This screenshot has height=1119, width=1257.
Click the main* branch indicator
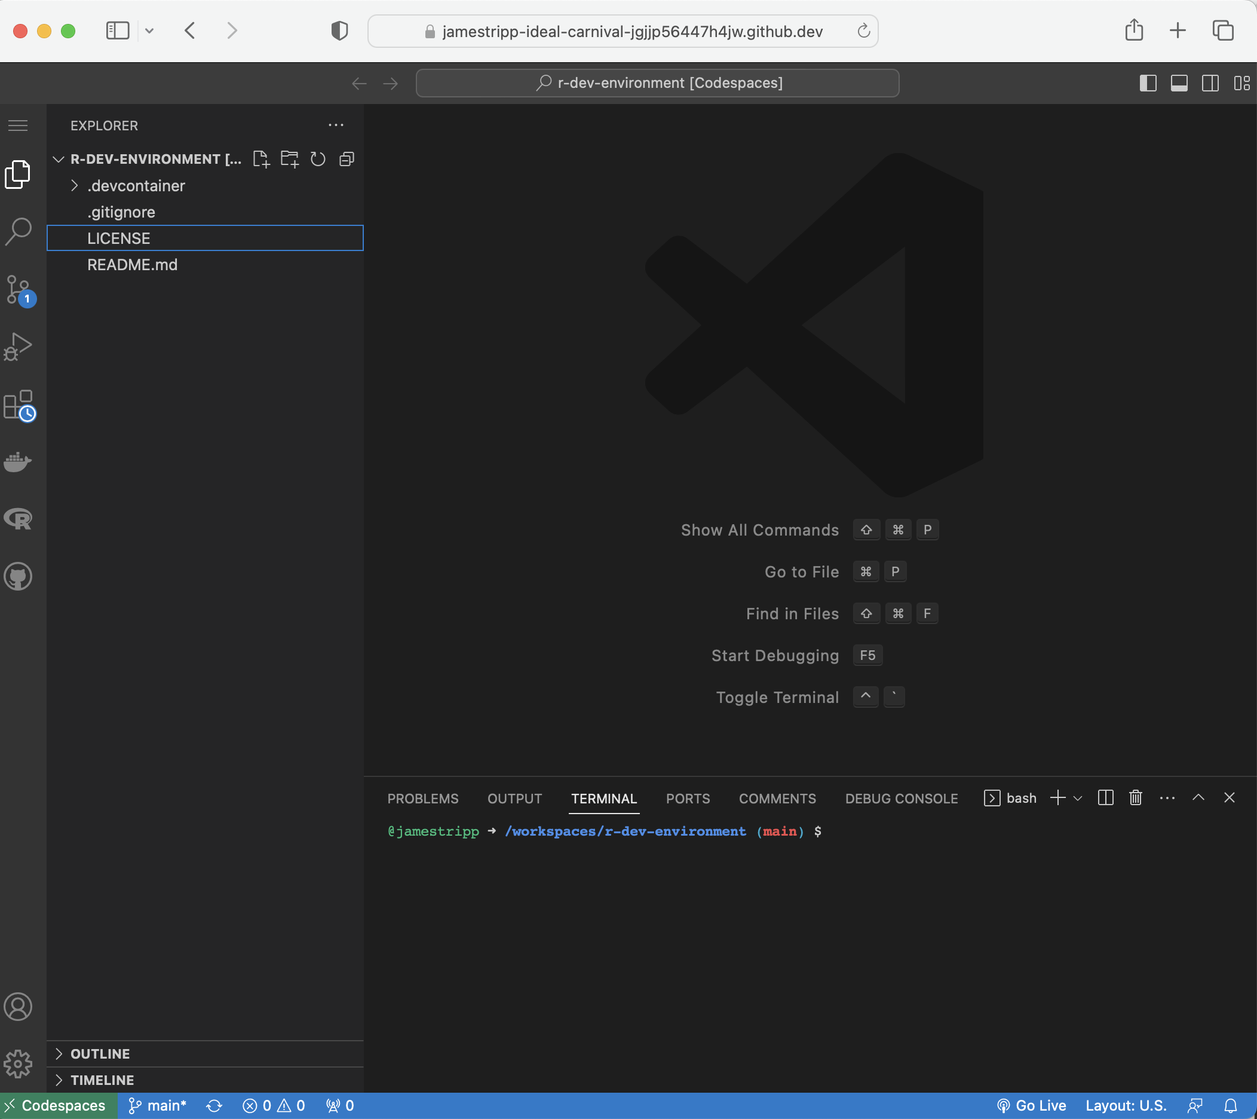pyautogui.click(x=158, y=1105)
